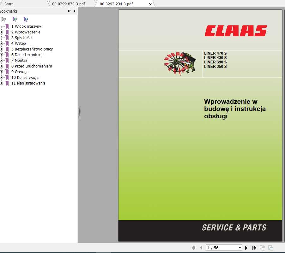Click the next view icon
Screen dimensions: 285x253
tap(270, 247)
